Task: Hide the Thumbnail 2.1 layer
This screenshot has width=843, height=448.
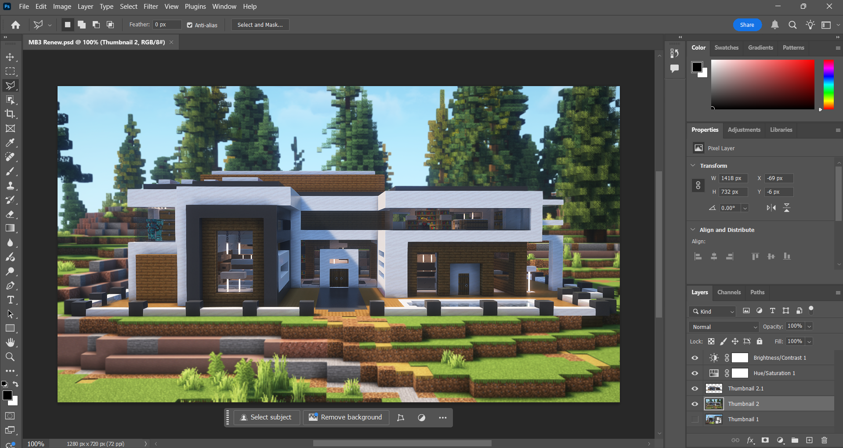Action: pyautogui.click(x=695, y=389)
